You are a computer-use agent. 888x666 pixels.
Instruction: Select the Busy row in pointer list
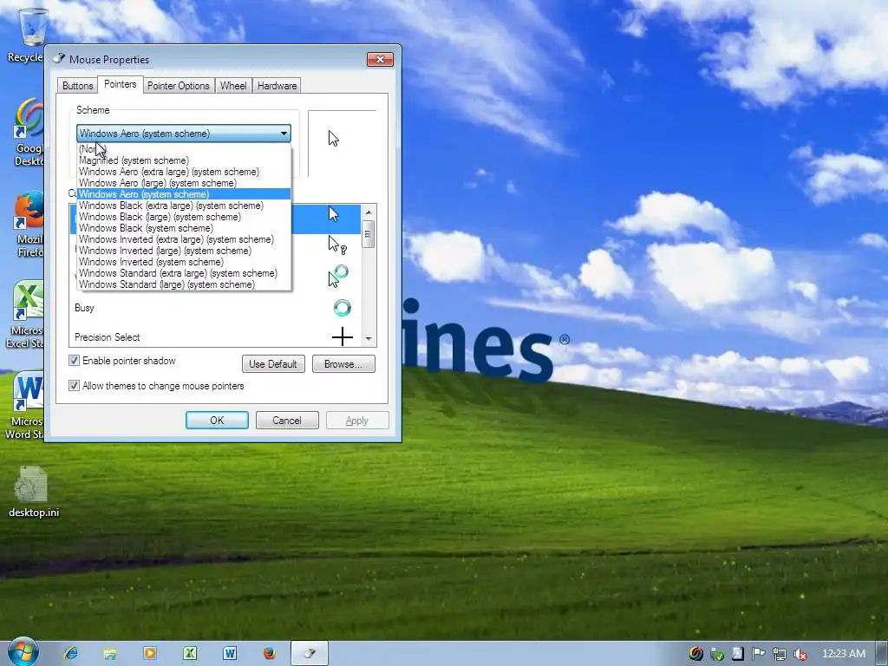[215, 308]
